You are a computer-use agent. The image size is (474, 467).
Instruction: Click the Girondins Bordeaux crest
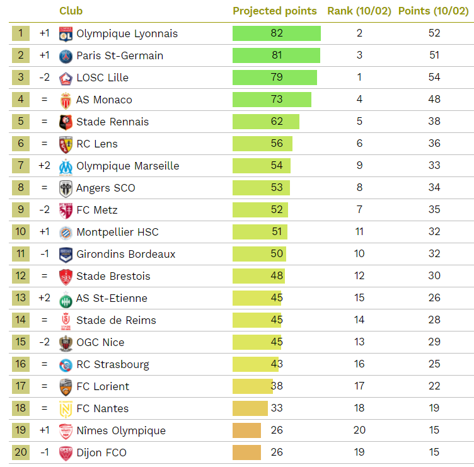(x=66, y=254)
